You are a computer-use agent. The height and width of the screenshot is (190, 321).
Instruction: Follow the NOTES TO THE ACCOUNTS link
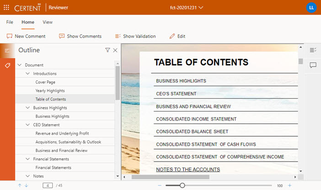tap(188, 169)
